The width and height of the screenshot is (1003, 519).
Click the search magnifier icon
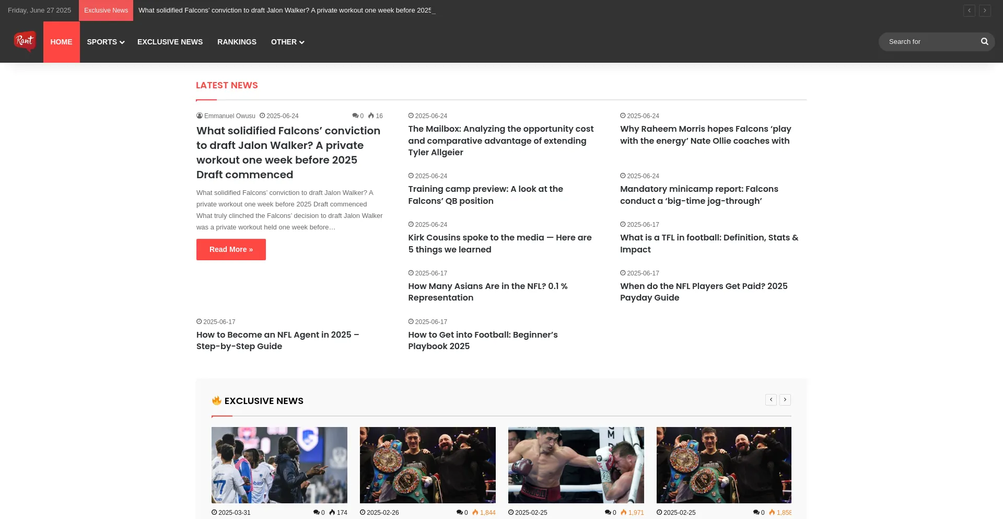984,41
